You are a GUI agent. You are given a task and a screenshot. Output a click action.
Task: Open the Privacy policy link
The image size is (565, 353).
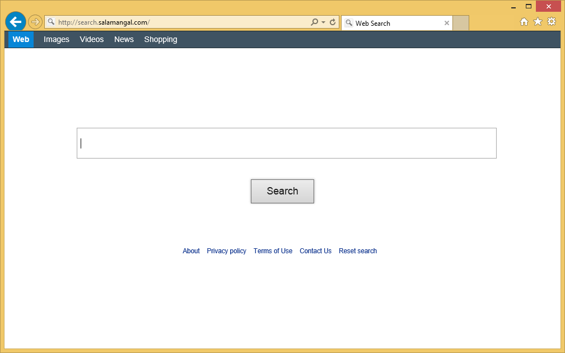click(226, 251)
